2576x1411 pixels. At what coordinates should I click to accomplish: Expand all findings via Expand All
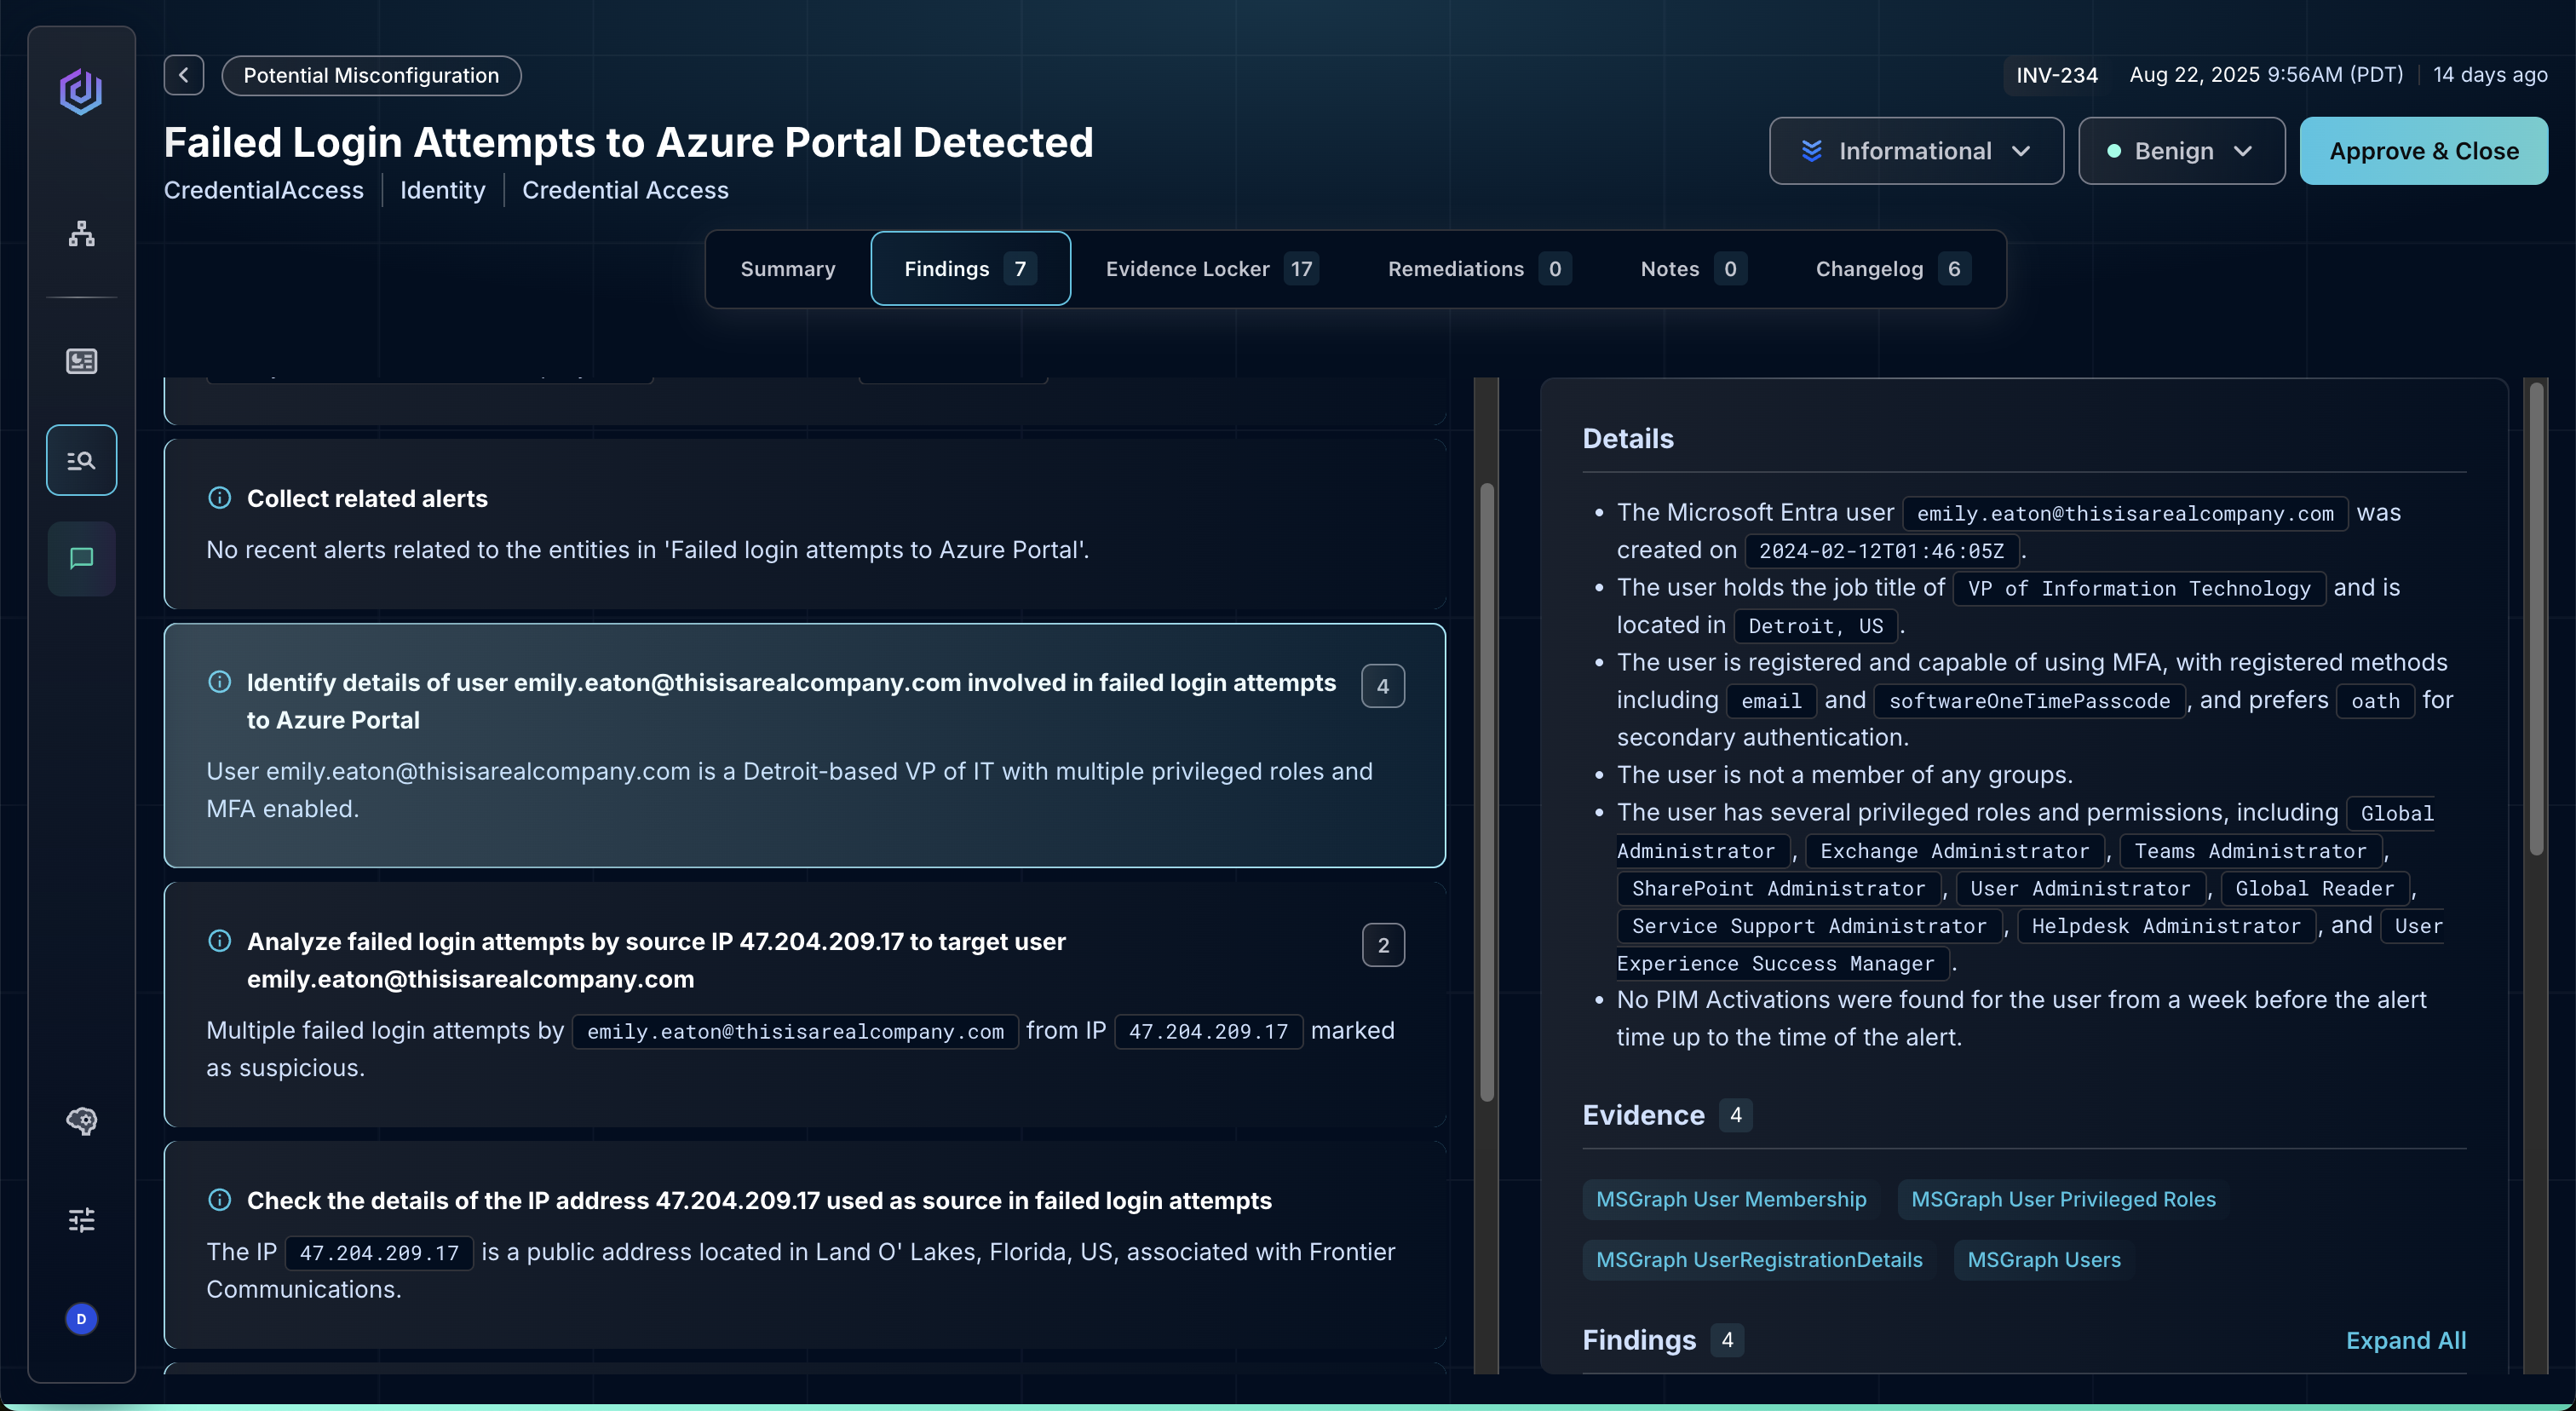pos(2405,1340)
